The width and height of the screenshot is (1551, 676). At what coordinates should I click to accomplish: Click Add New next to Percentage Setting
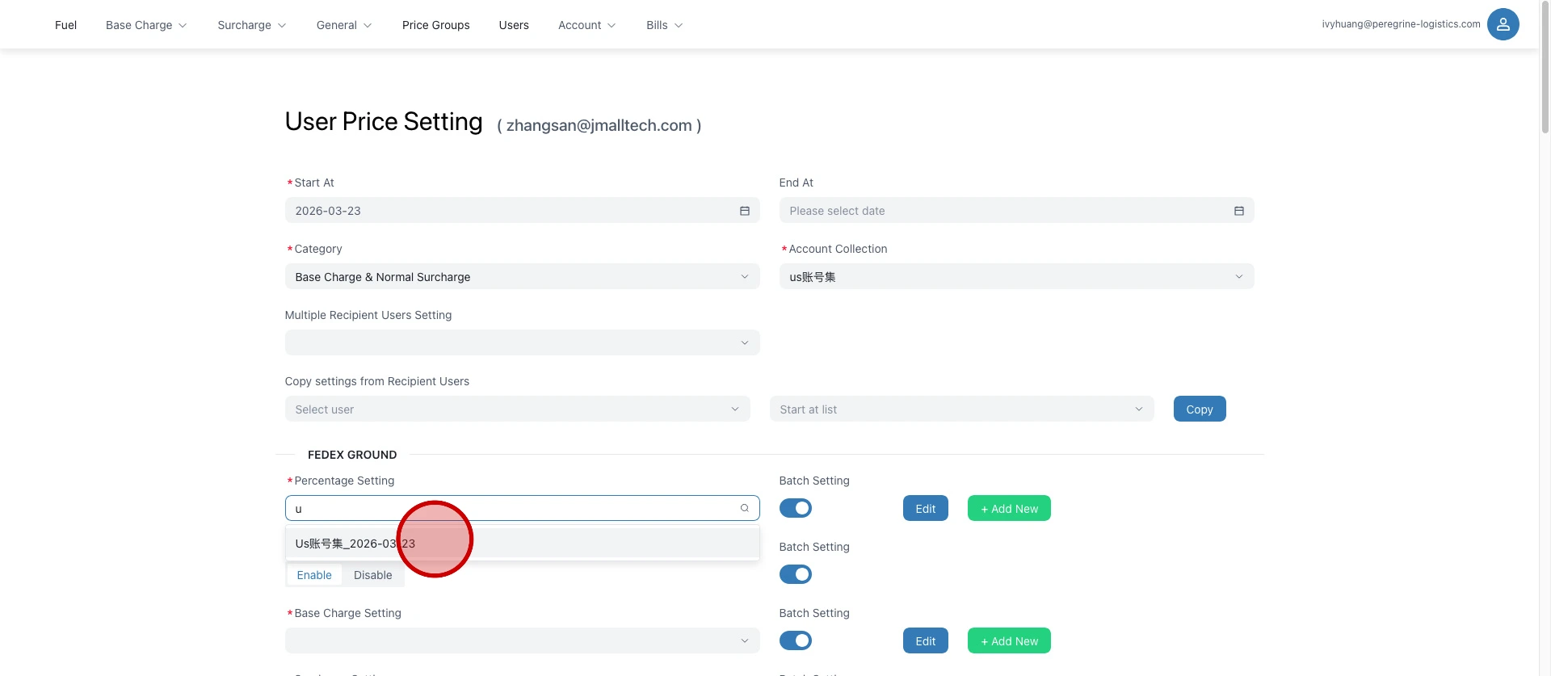1009,509
